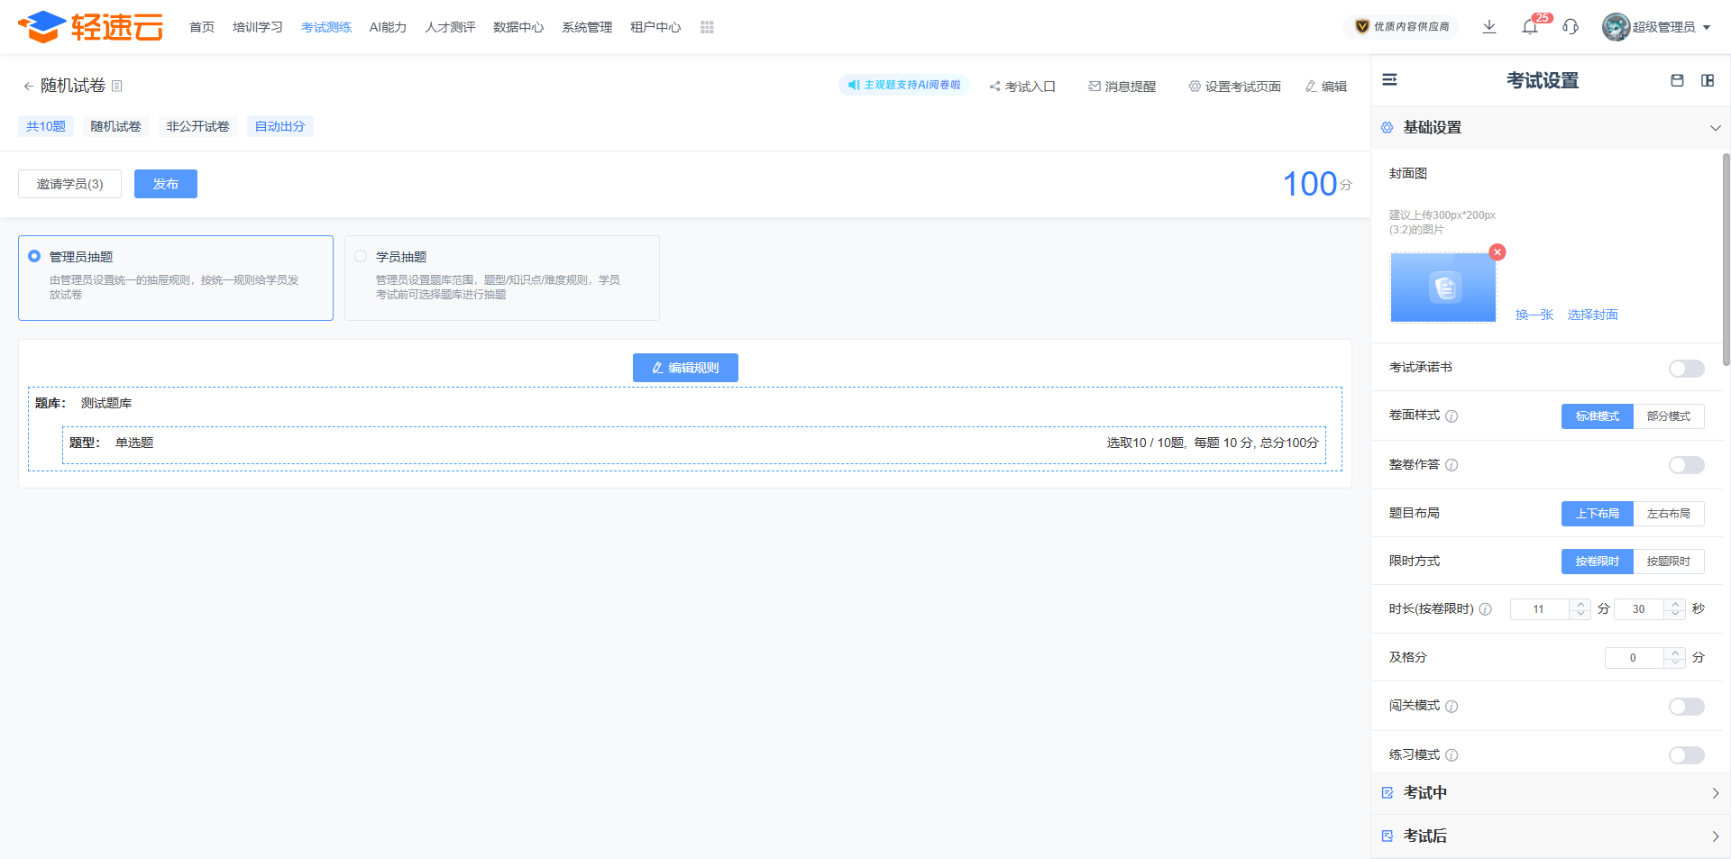The width and height of the screenshot is (1731, 859).
Task: Toggle the 考试承诺书 switch
Action: pyautogui.click(x=1685, y=369)
